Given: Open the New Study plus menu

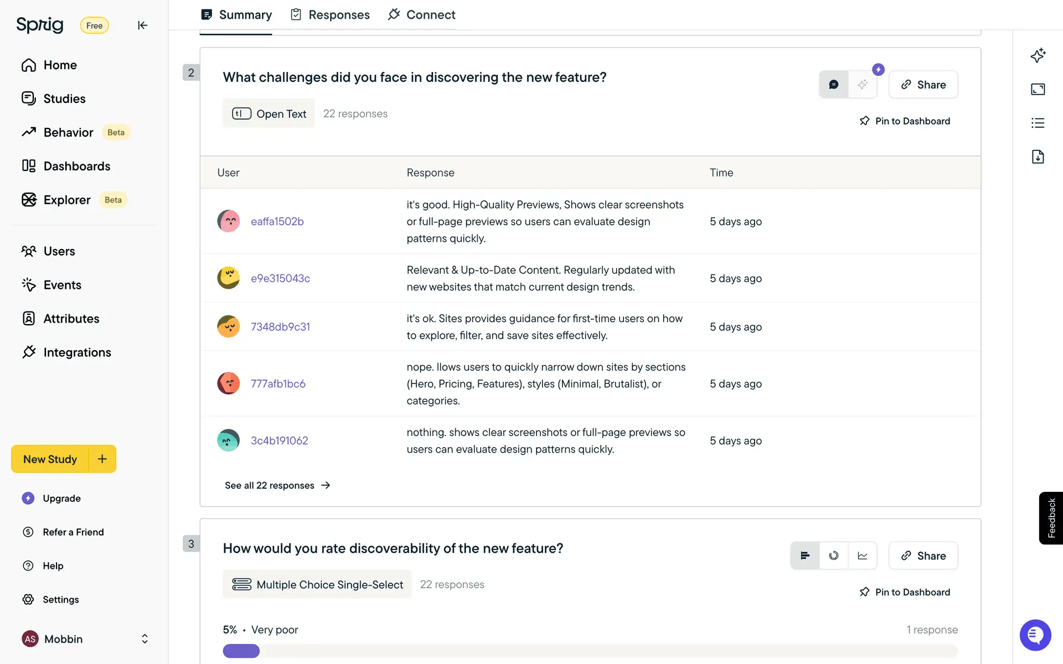Looking at the screenshot, I should 102,459.
